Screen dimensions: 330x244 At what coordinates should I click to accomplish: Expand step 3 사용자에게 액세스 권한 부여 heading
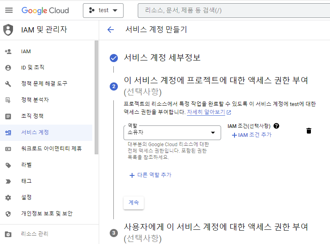tap(216, 233)
